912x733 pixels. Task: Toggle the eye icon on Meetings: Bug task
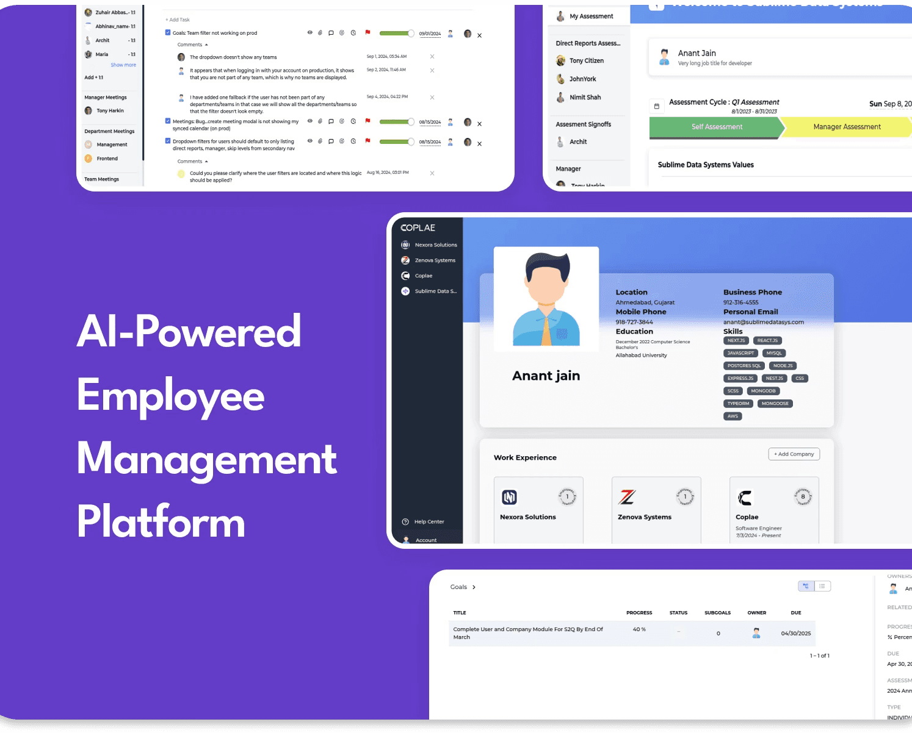pos(309,121)
